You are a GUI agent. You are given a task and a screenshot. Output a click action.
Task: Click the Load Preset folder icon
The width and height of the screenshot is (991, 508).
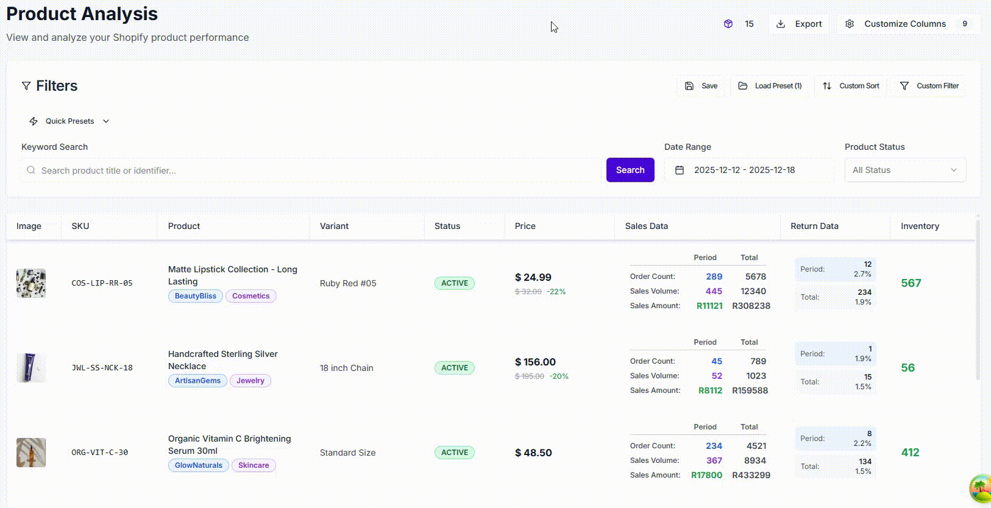pos(743,86)
